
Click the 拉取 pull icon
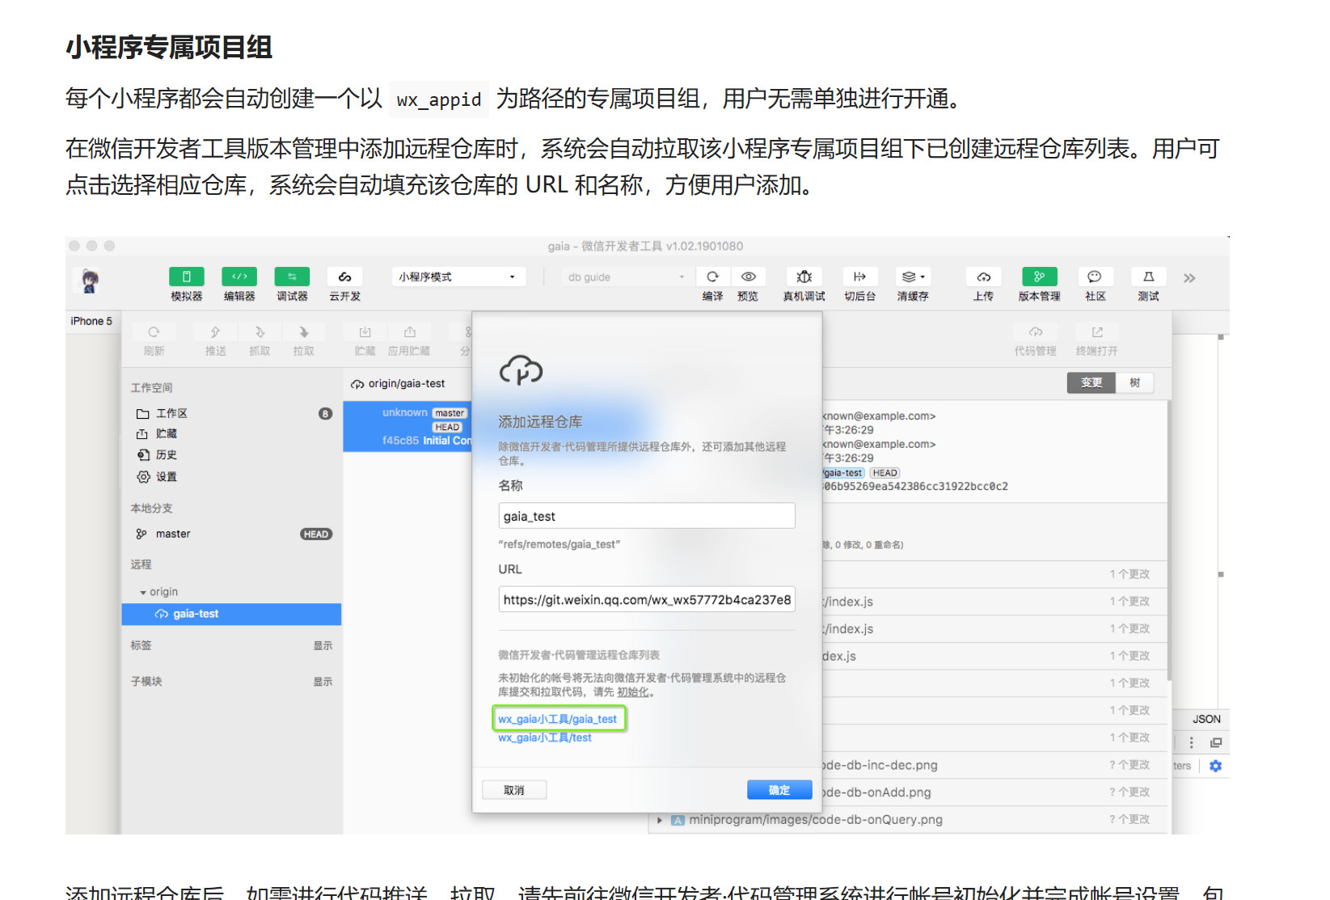pyautogui.click(x=303, y=332)
